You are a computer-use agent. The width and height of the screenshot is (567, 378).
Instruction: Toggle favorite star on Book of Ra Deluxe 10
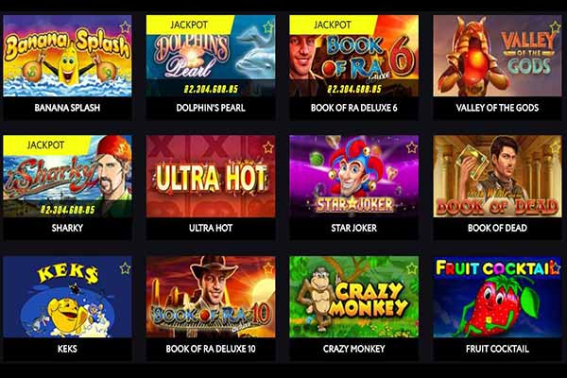pyautogui.click(x=268, y=268)
